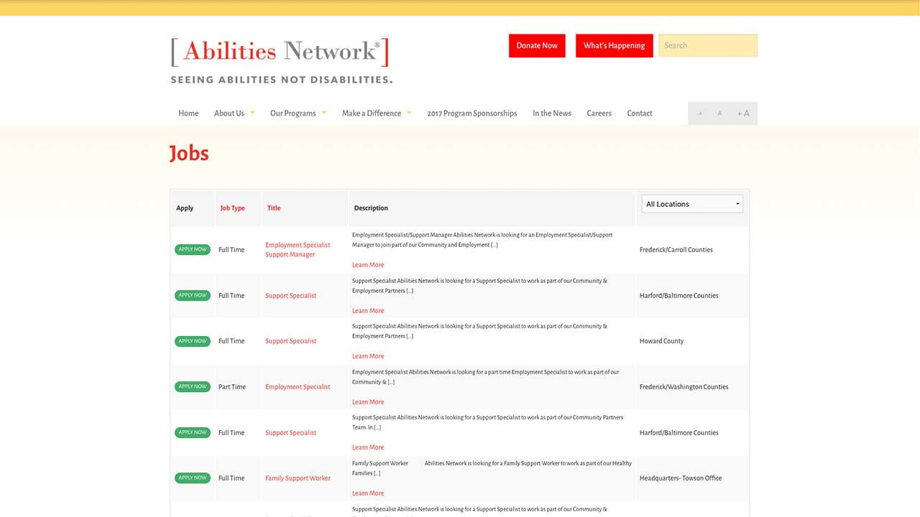
Task: Click the Jobs page heading
Action: (189, 154)
